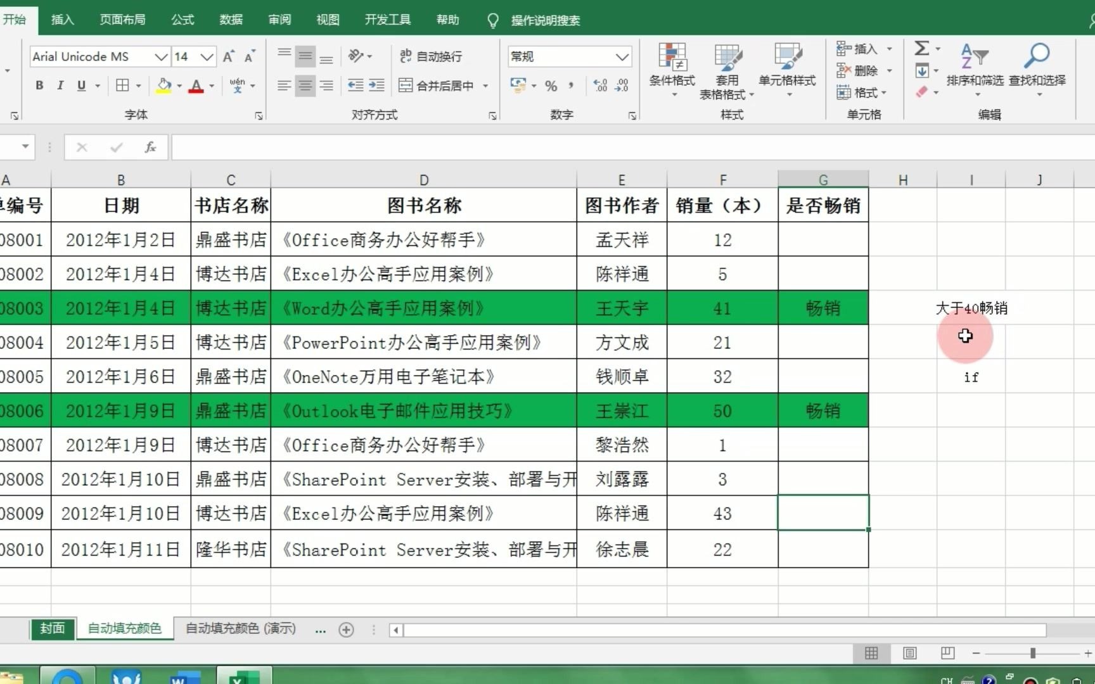Switch to the 封面 sheet tab

[x=53, y=628]
